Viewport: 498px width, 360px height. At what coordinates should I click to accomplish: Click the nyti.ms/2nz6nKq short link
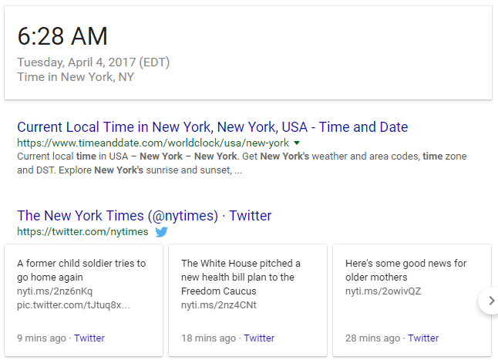click(x=55, y=291)
